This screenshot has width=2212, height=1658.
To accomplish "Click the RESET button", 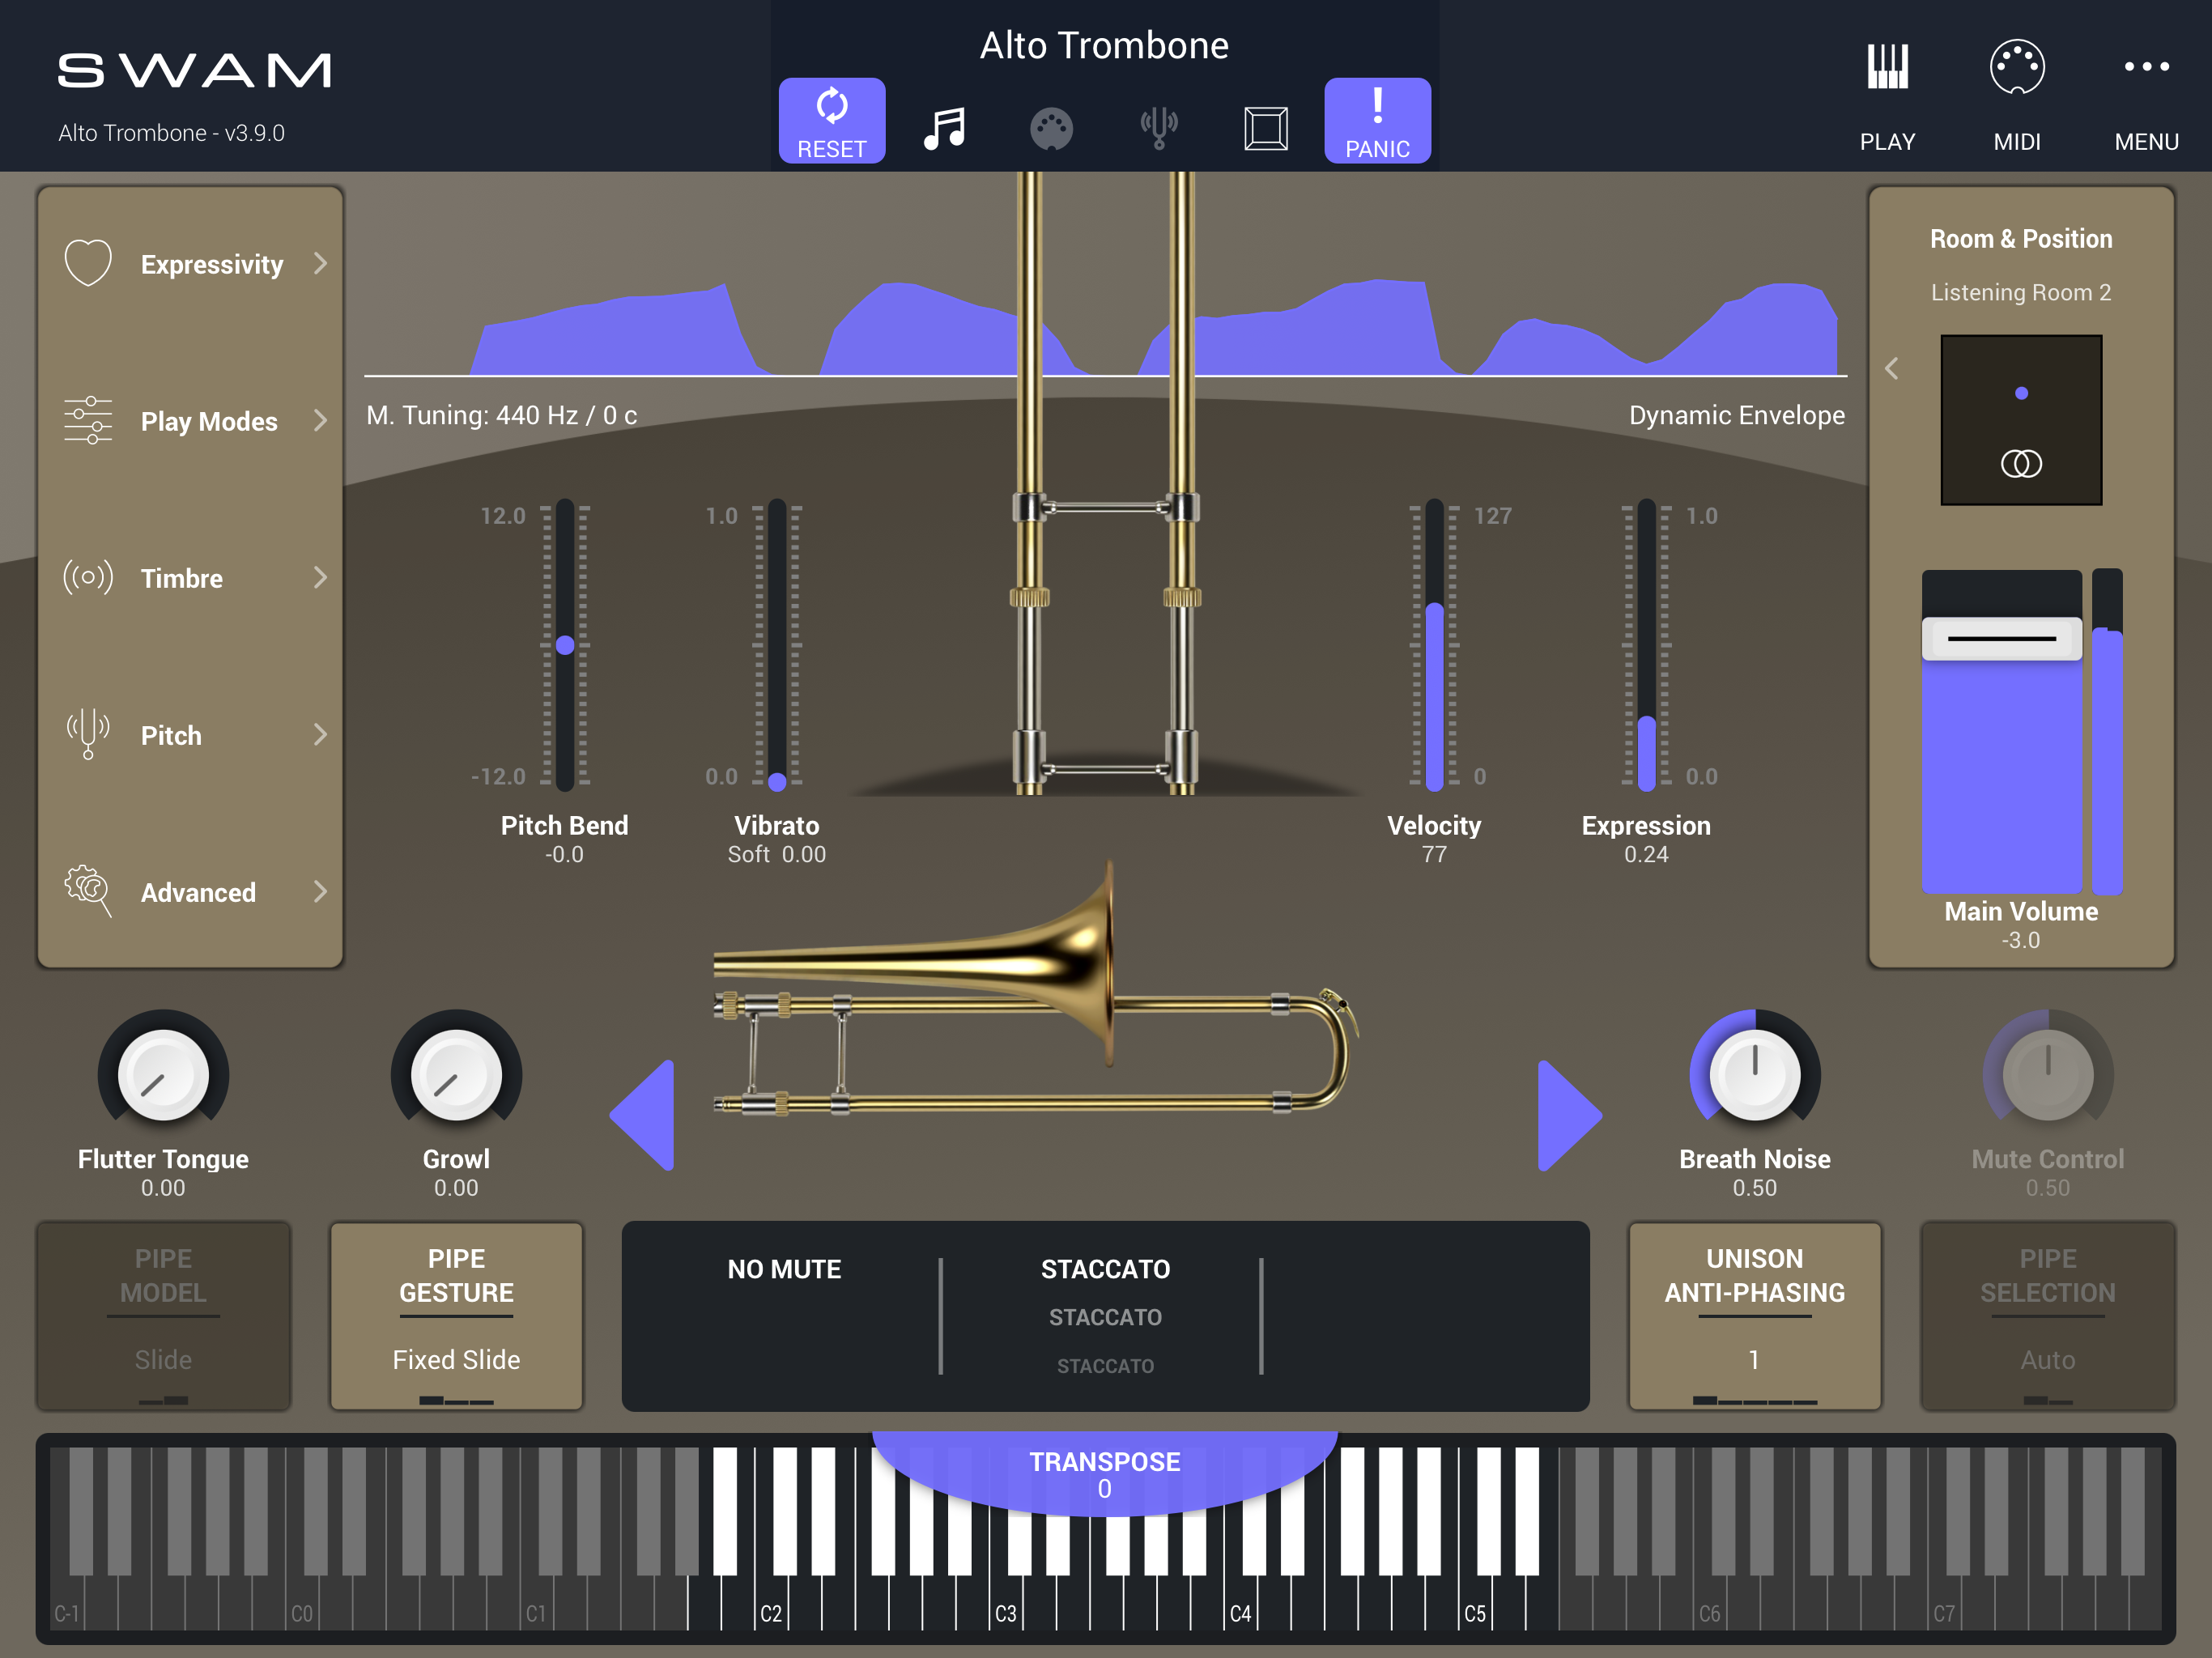I will (831, 120).
